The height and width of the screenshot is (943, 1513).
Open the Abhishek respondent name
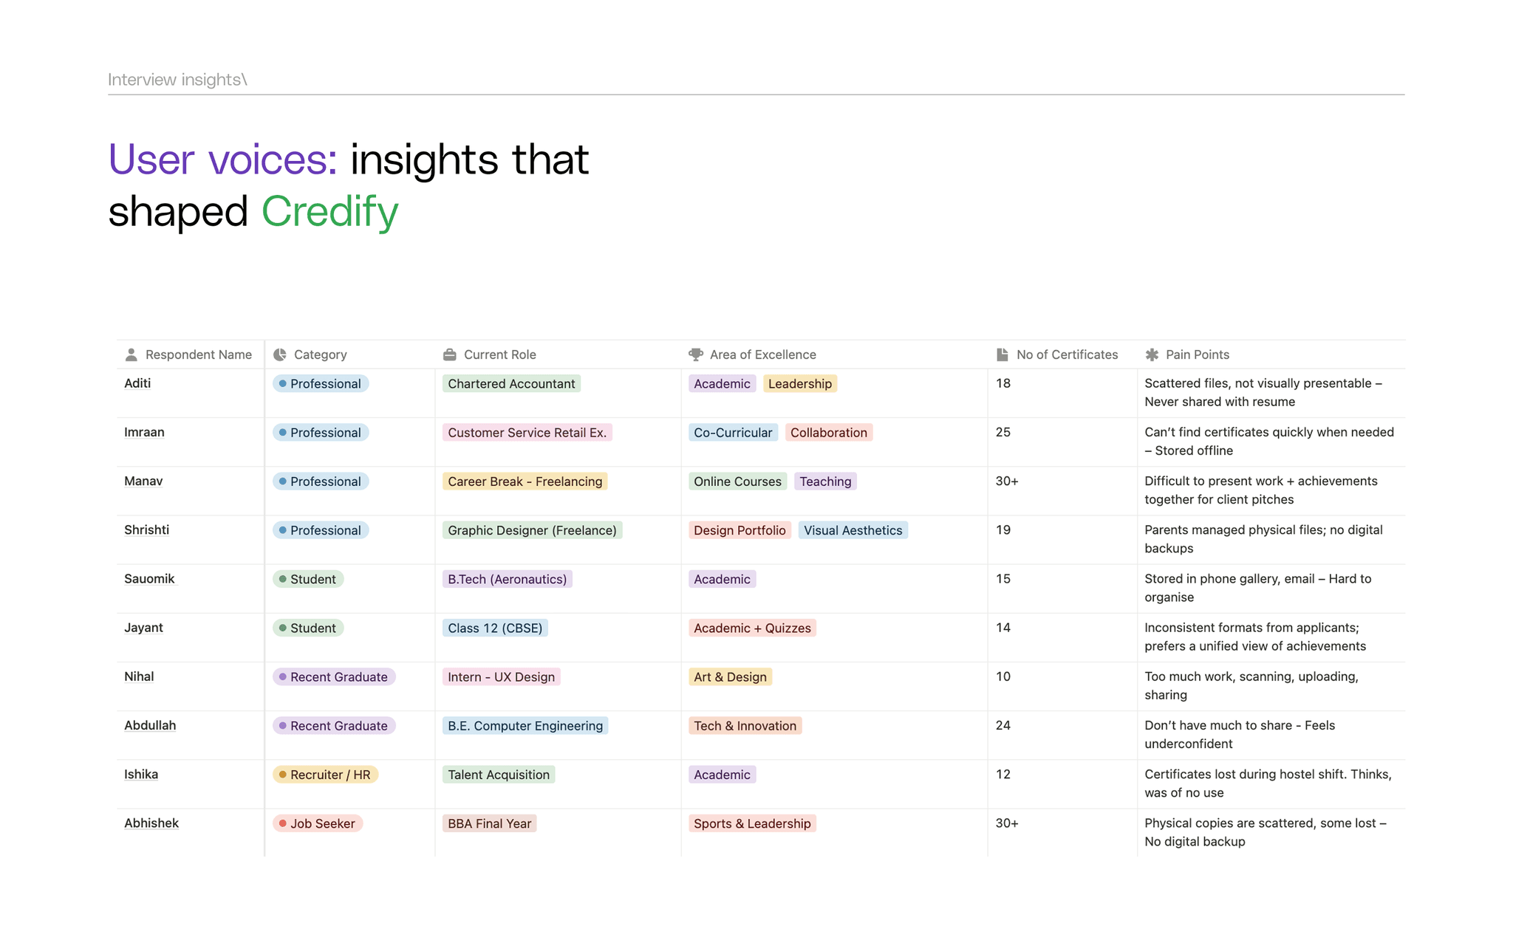(x=151, y=823)
